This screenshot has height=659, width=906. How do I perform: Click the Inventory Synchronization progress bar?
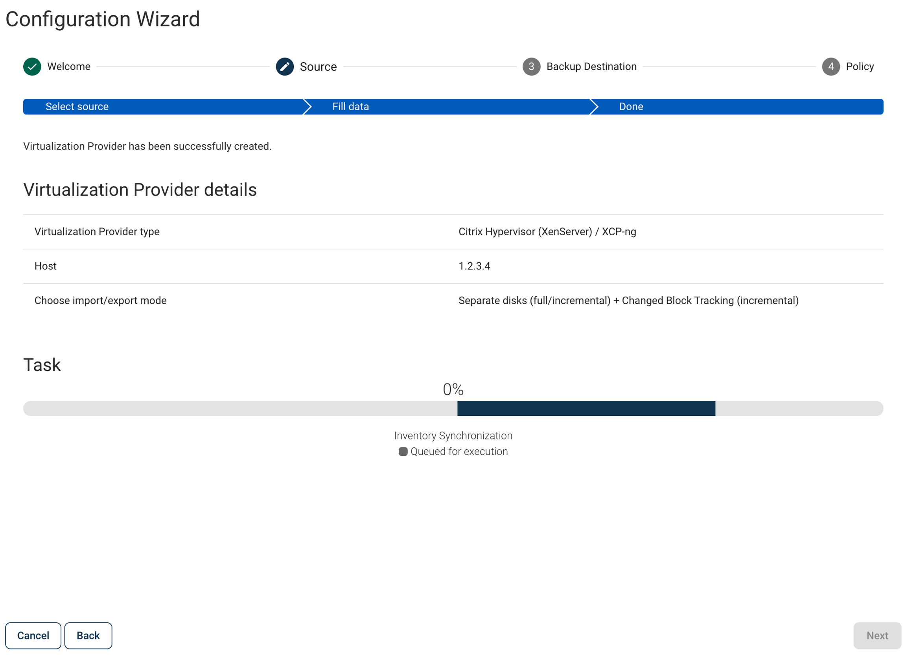click(453, 408)
